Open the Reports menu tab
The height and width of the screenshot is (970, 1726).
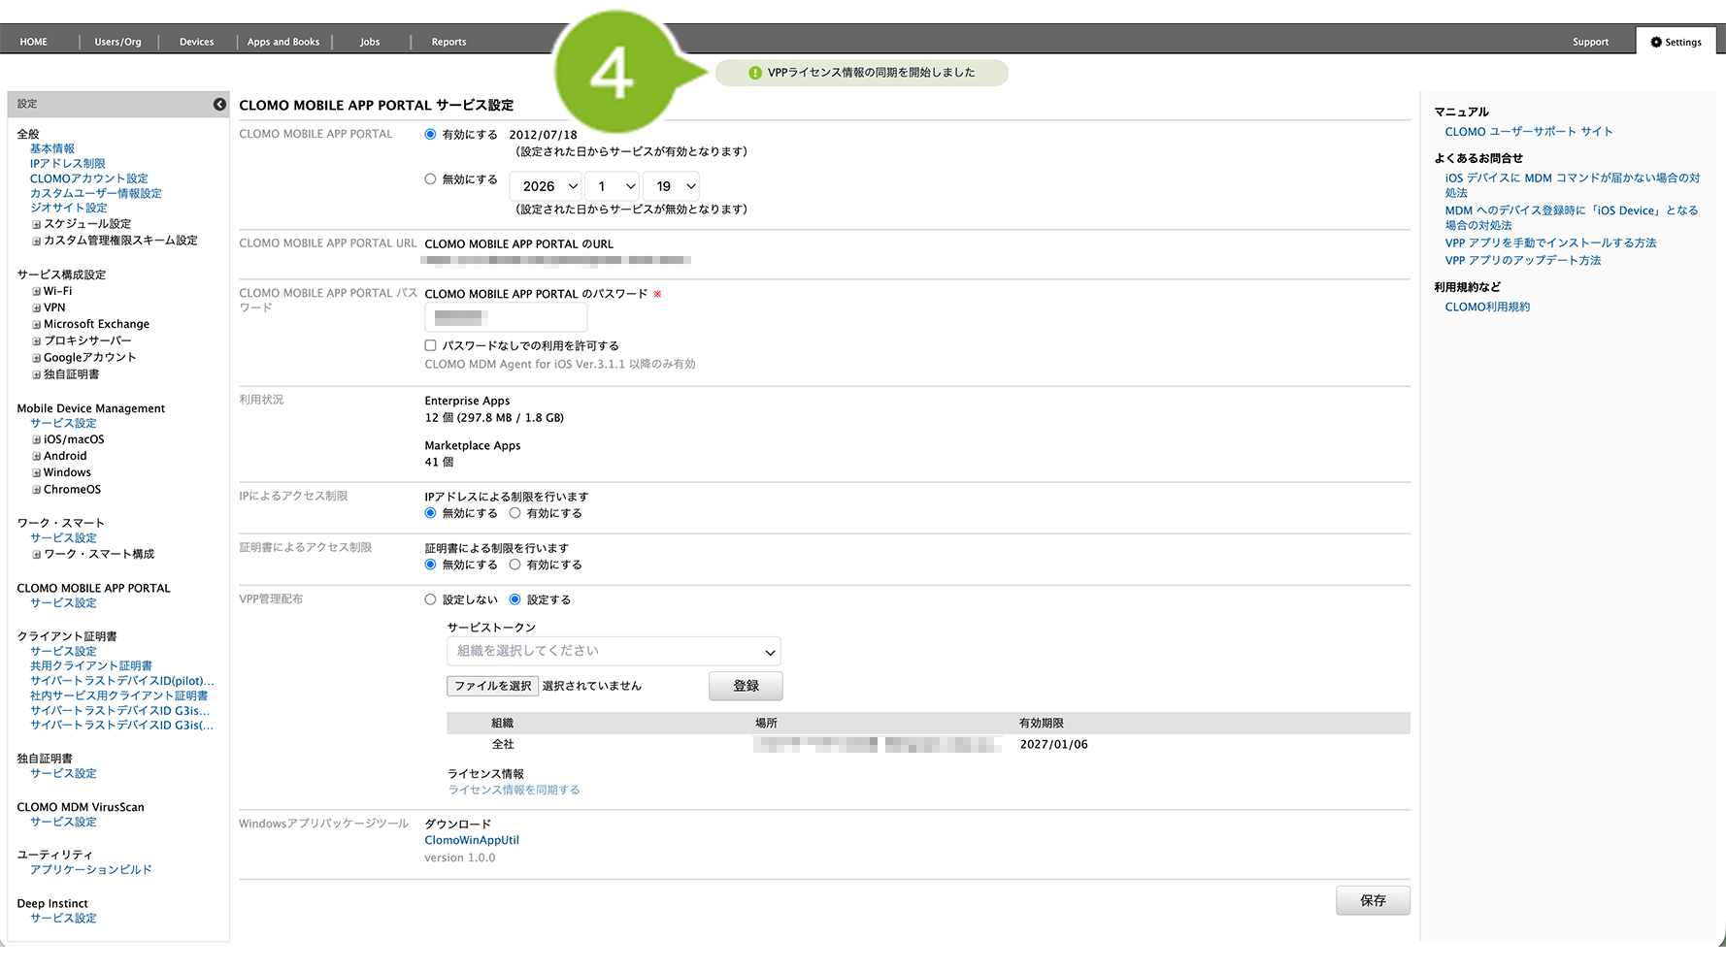(448, 42)
